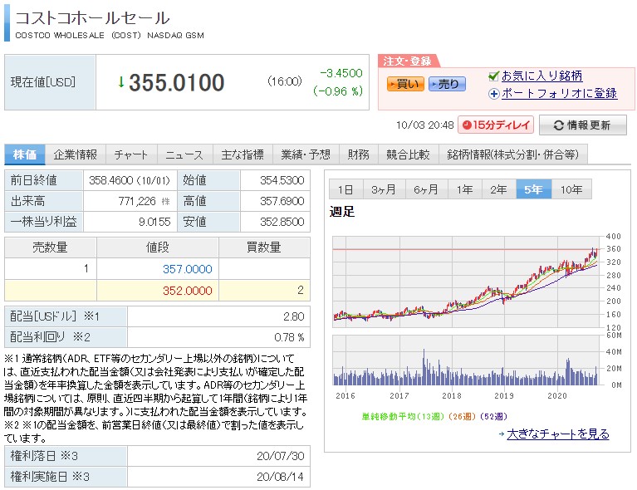The height and width of the screenshot is (490, 637).
Task: Click the 売数量 column header
Action: [50, 247]
